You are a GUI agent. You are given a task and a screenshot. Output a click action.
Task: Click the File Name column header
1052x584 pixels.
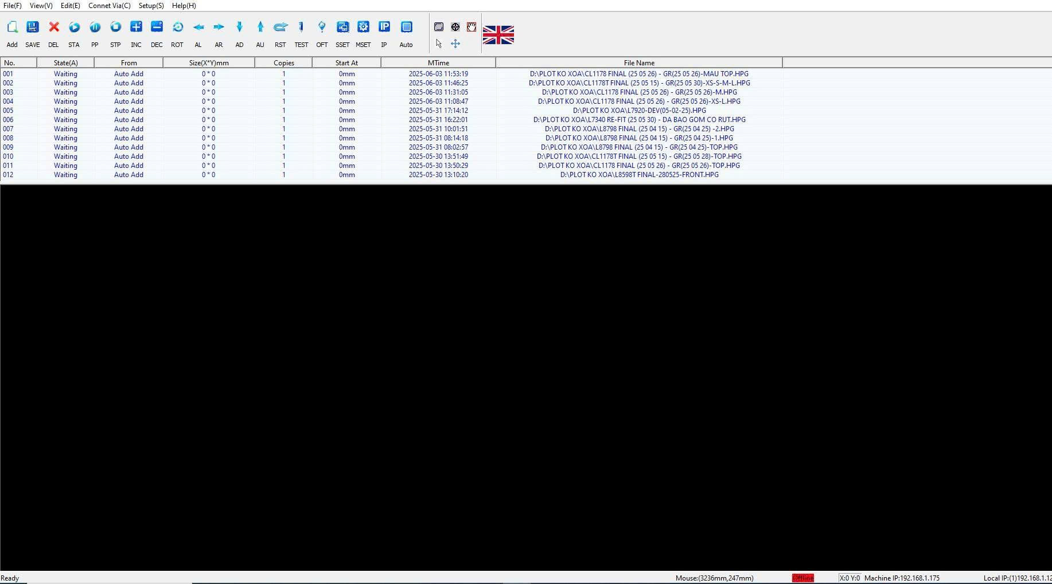tap(639, 63)
